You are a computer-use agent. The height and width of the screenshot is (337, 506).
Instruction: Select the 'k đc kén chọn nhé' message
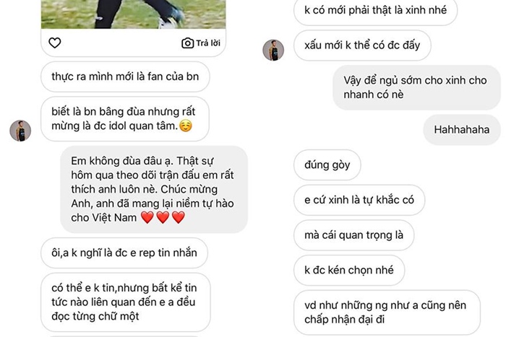pos(349,271)
